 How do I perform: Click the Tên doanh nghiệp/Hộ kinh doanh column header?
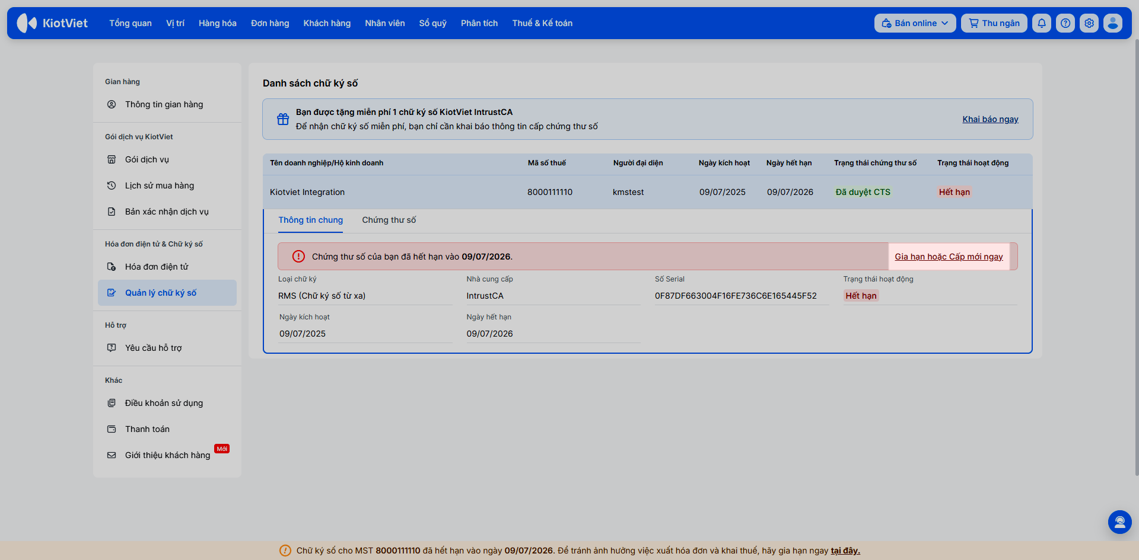point(327,163)
